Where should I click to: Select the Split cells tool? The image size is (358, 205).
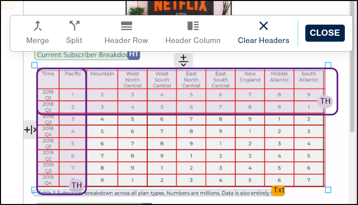pos(74,32)
